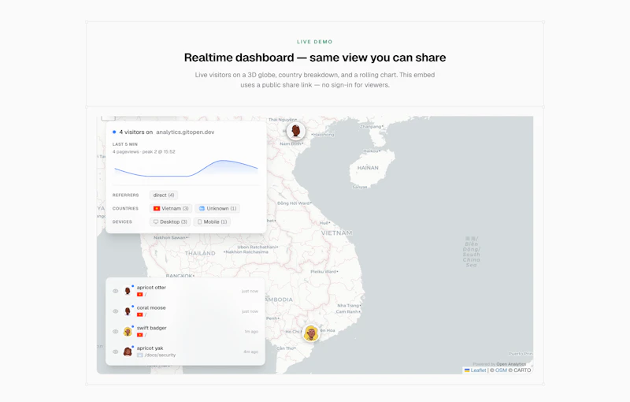Image resolution: width=630 pixels, height=402 pixels.
Task: Click the blue live indicator dot
Action: [x=114, y=132]
